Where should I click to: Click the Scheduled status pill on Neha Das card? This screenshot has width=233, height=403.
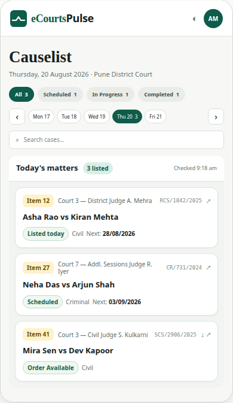pyautogui.click(x=42, y=302)
